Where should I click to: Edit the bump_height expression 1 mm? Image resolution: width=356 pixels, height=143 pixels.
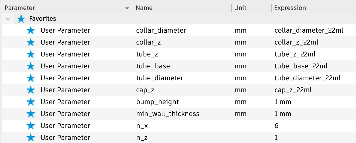[283, 102]
